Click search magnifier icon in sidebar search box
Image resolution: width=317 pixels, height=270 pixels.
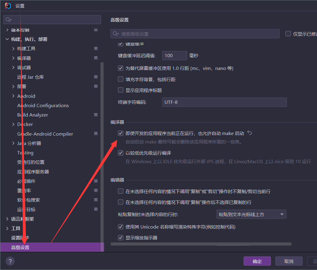click(8, 20)
